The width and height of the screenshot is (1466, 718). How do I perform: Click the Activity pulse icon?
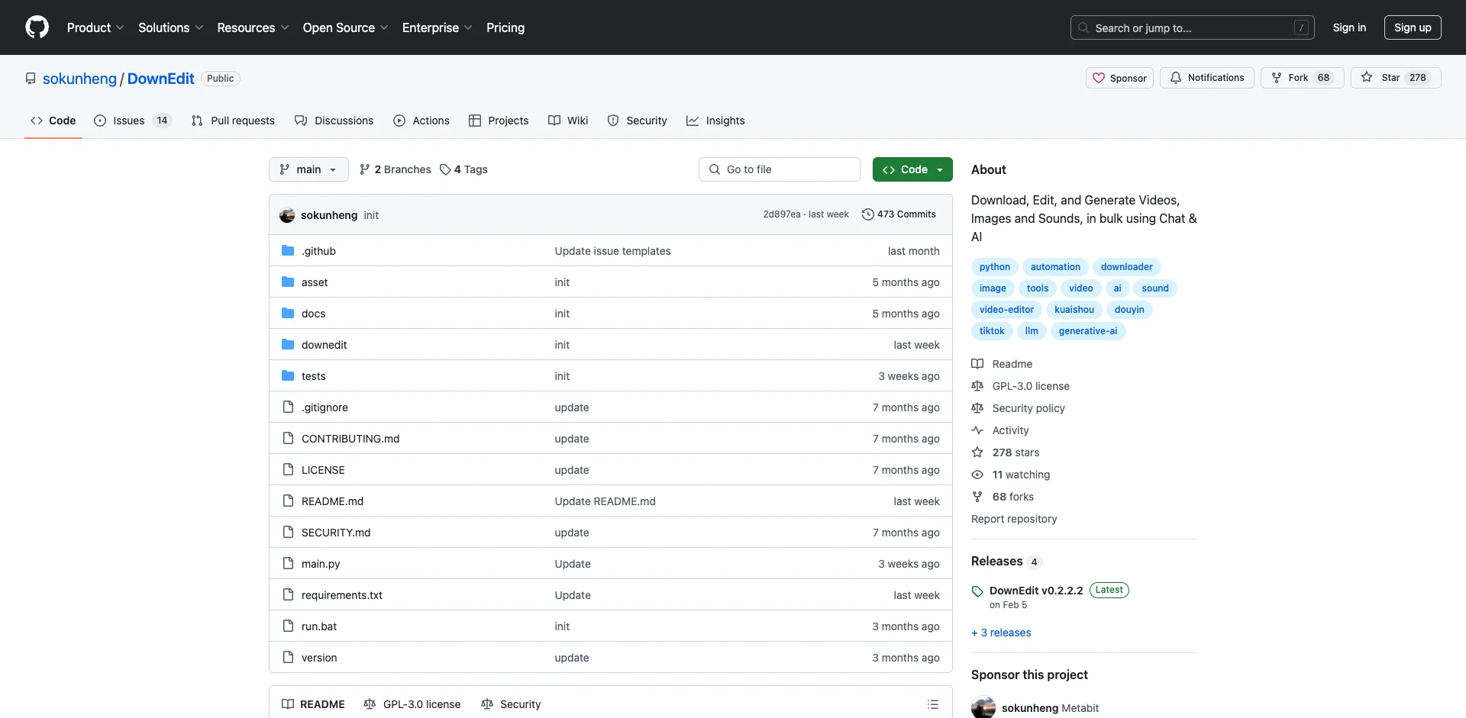pos(977,430)
